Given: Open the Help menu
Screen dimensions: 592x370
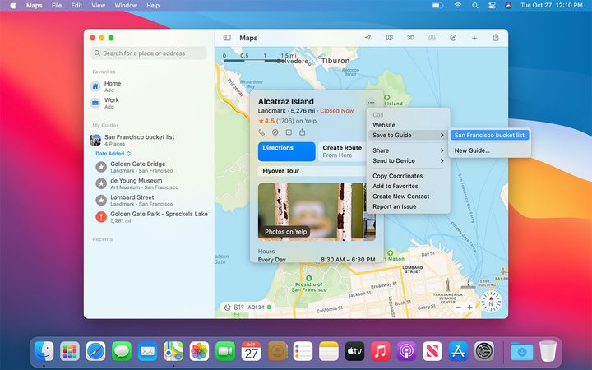Looking at the screenshot, I should click(153, 5).
